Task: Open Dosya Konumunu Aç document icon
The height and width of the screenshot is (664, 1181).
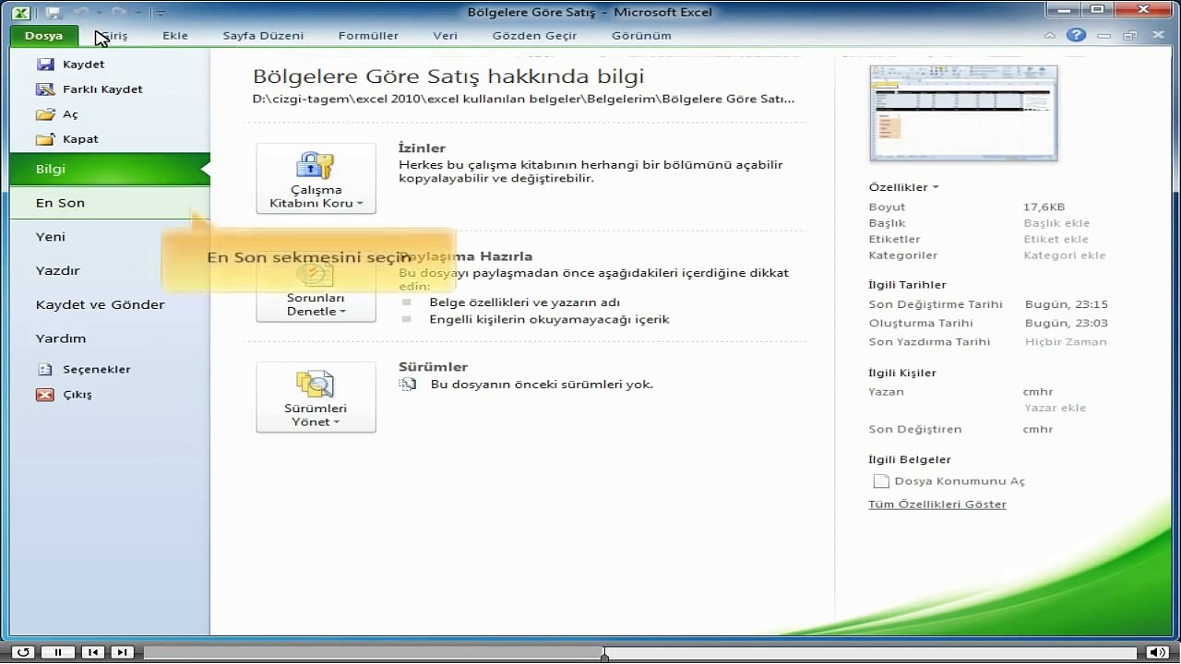Action: point(881,481)
